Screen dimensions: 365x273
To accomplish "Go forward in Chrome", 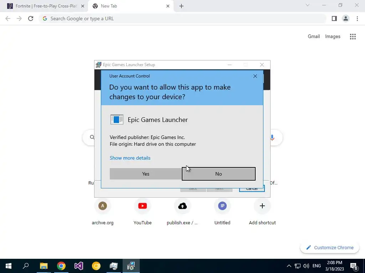I will click(19, 18).
